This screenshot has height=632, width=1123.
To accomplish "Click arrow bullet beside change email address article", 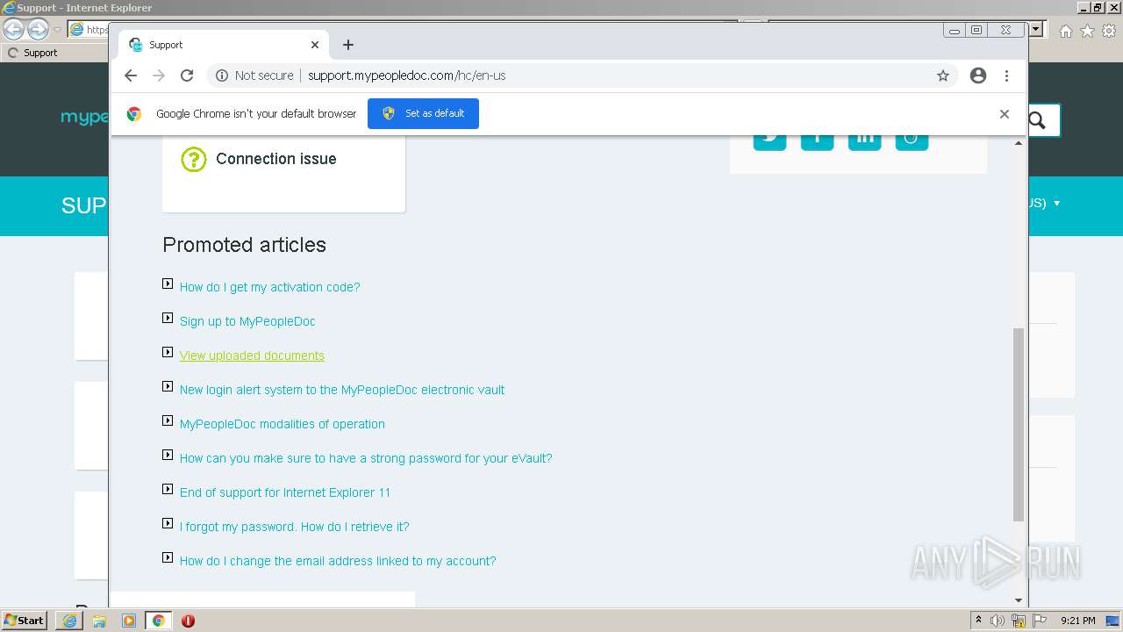I will (x=168, y=557).
